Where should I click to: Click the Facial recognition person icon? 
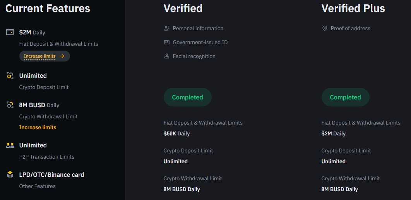pyautogui.click(x=167, y=56)
